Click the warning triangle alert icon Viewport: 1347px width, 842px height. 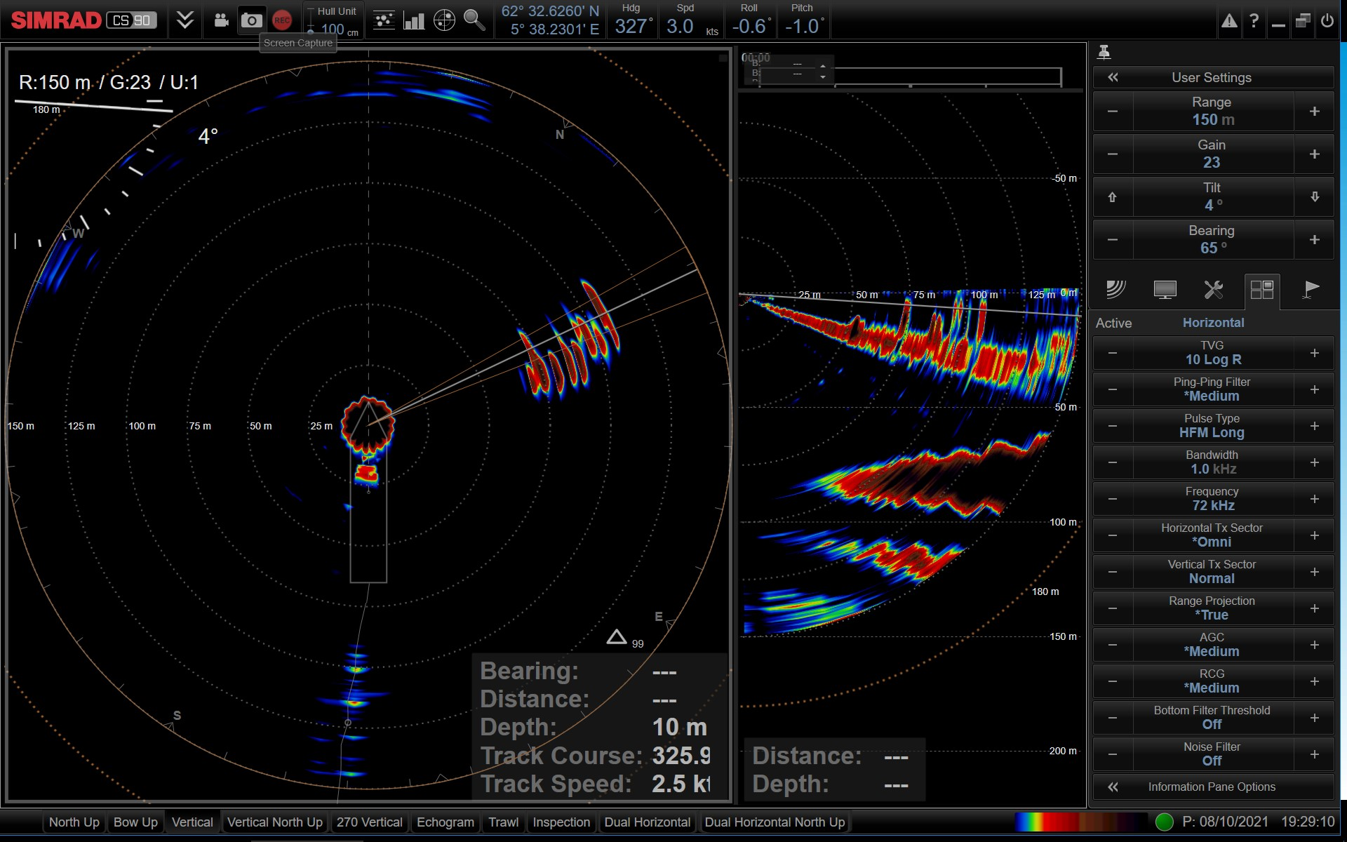(1228, 21)
